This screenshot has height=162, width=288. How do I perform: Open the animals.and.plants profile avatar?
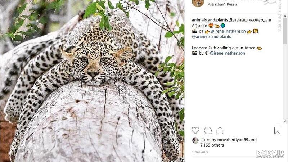(198, 3)
